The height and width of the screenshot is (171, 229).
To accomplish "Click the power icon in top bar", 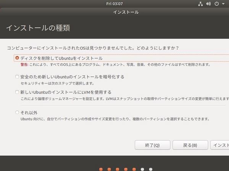I will click(216, 4).
